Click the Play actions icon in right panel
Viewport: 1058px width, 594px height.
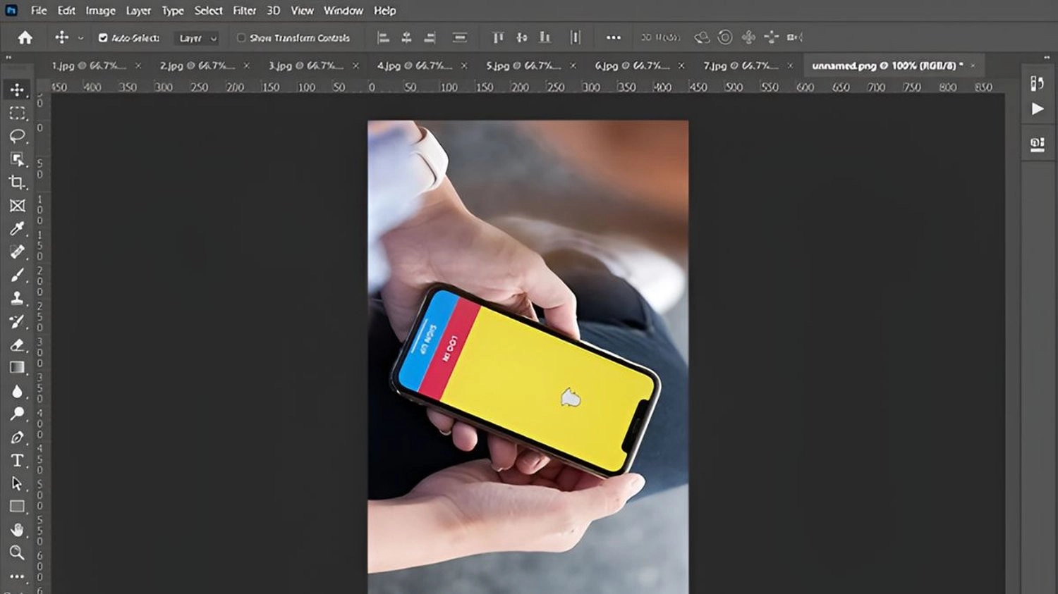tap(1038, 109)
